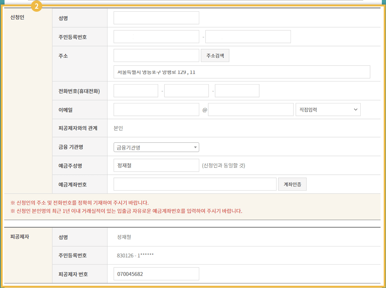Viewport: 386px width, 288px height.
Task: Click the 계좌인증 account verification button
Action: [x=292, y=184]
